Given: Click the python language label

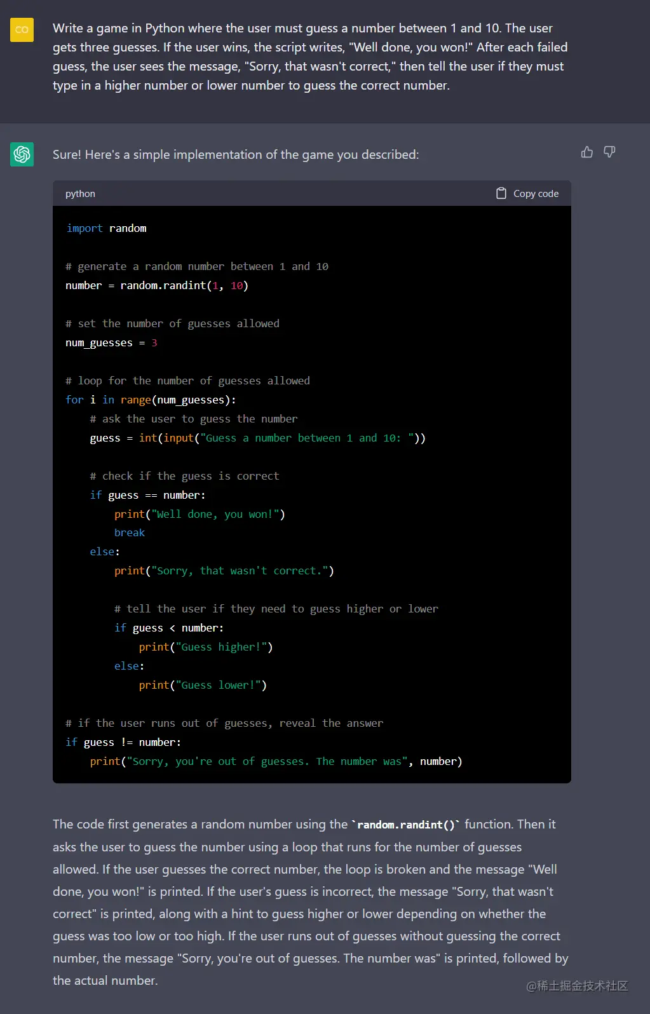Looking at the screenshot, I should (80, 194).
